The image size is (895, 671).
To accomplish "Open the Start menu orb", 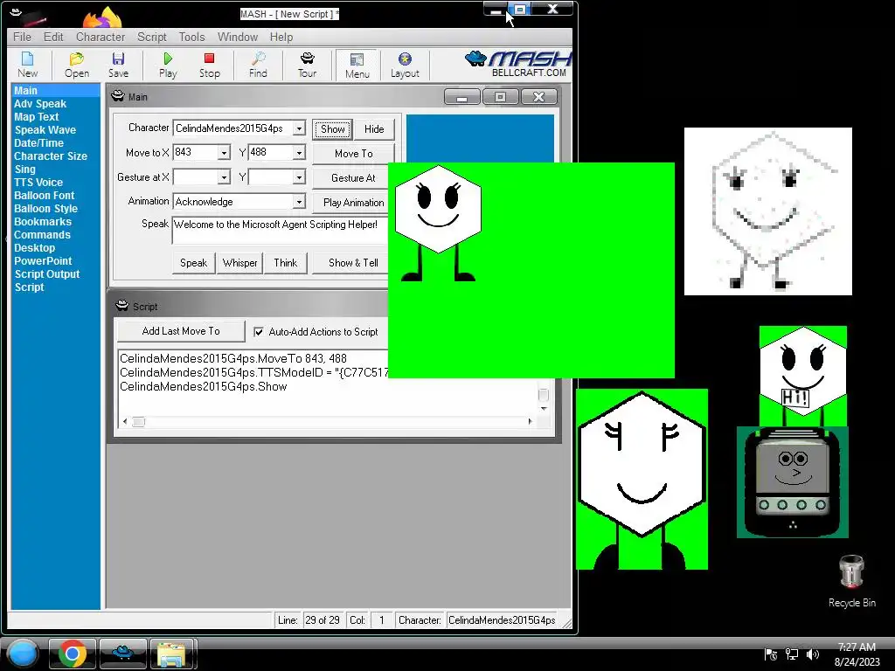I will pos(23,654).
